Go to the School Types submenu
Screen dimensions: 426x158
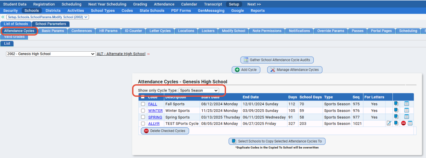(103, 11)
